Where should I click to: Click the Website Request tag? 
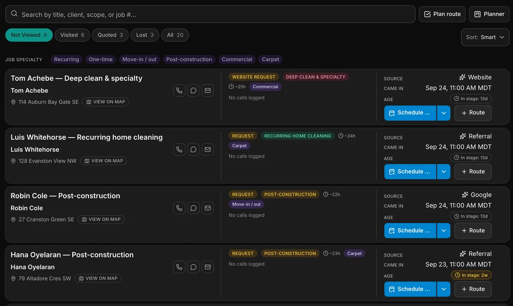[254, 77]
